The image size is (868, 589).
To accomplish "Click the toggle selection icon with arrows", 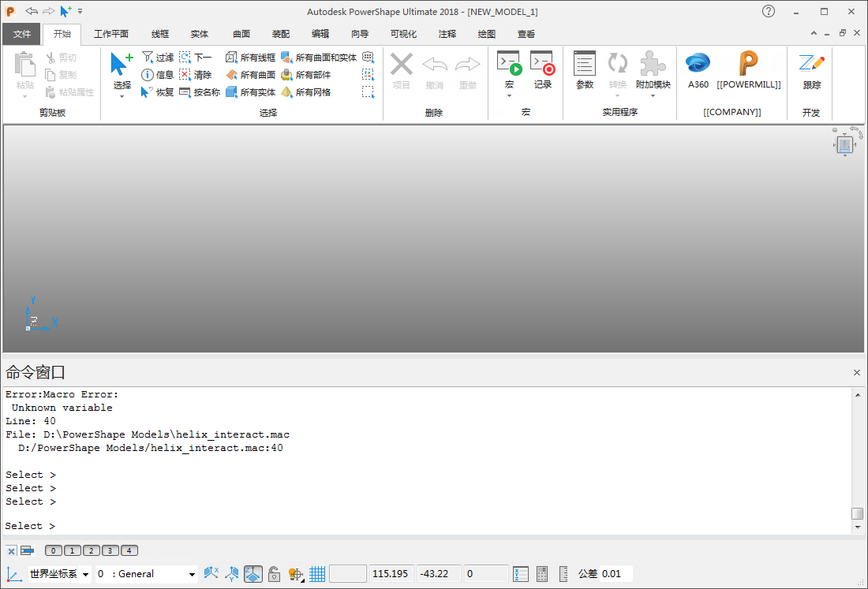I will point(369,75).
